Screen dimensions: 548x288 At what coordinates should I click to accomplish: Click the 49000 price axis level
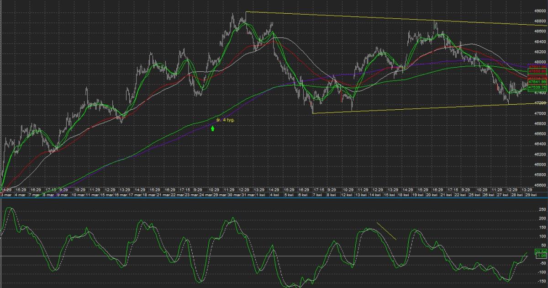tap(540, 11)
